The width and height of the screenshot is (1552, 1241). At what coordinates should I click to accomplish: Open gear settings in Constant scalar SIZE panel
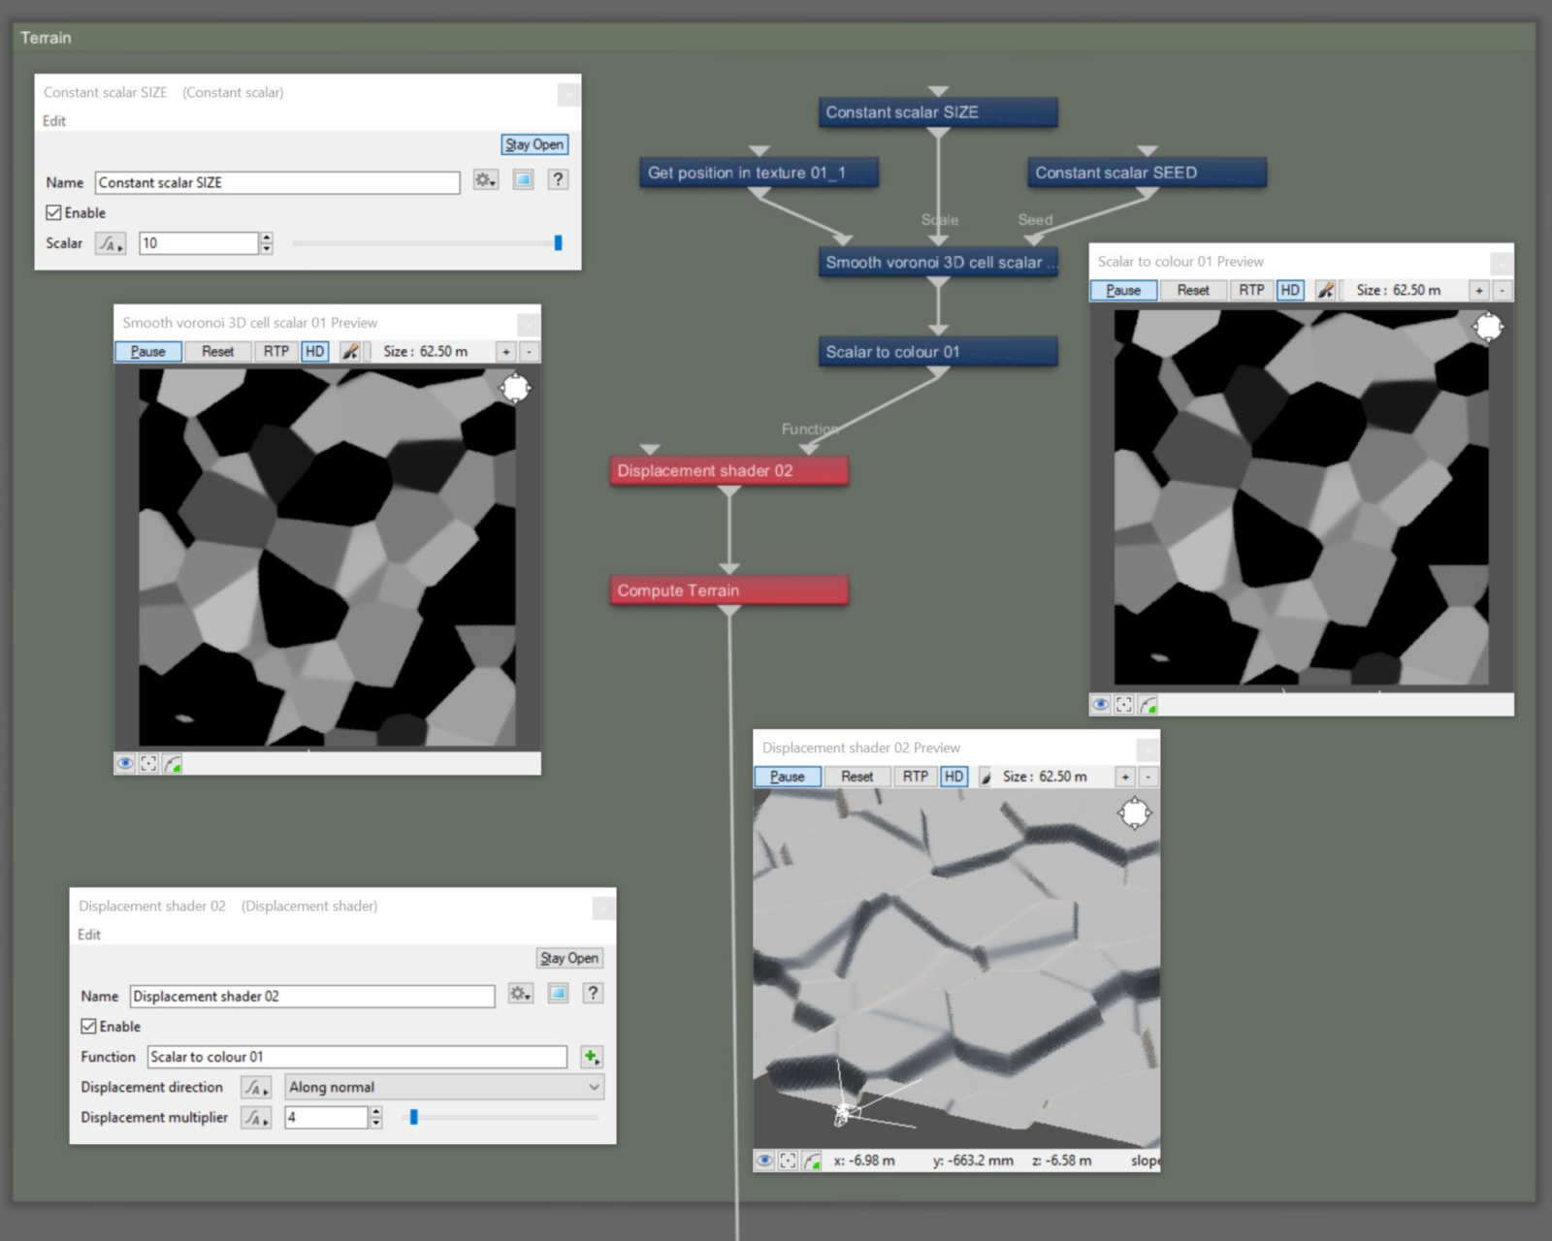(x=485, y=179)
